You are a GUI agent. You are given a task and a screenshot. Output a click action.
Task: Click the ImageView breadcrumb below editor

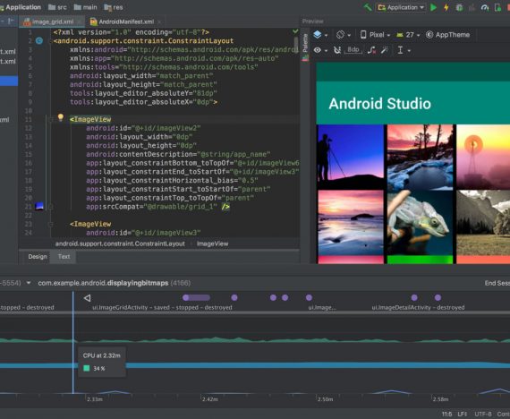212,244
